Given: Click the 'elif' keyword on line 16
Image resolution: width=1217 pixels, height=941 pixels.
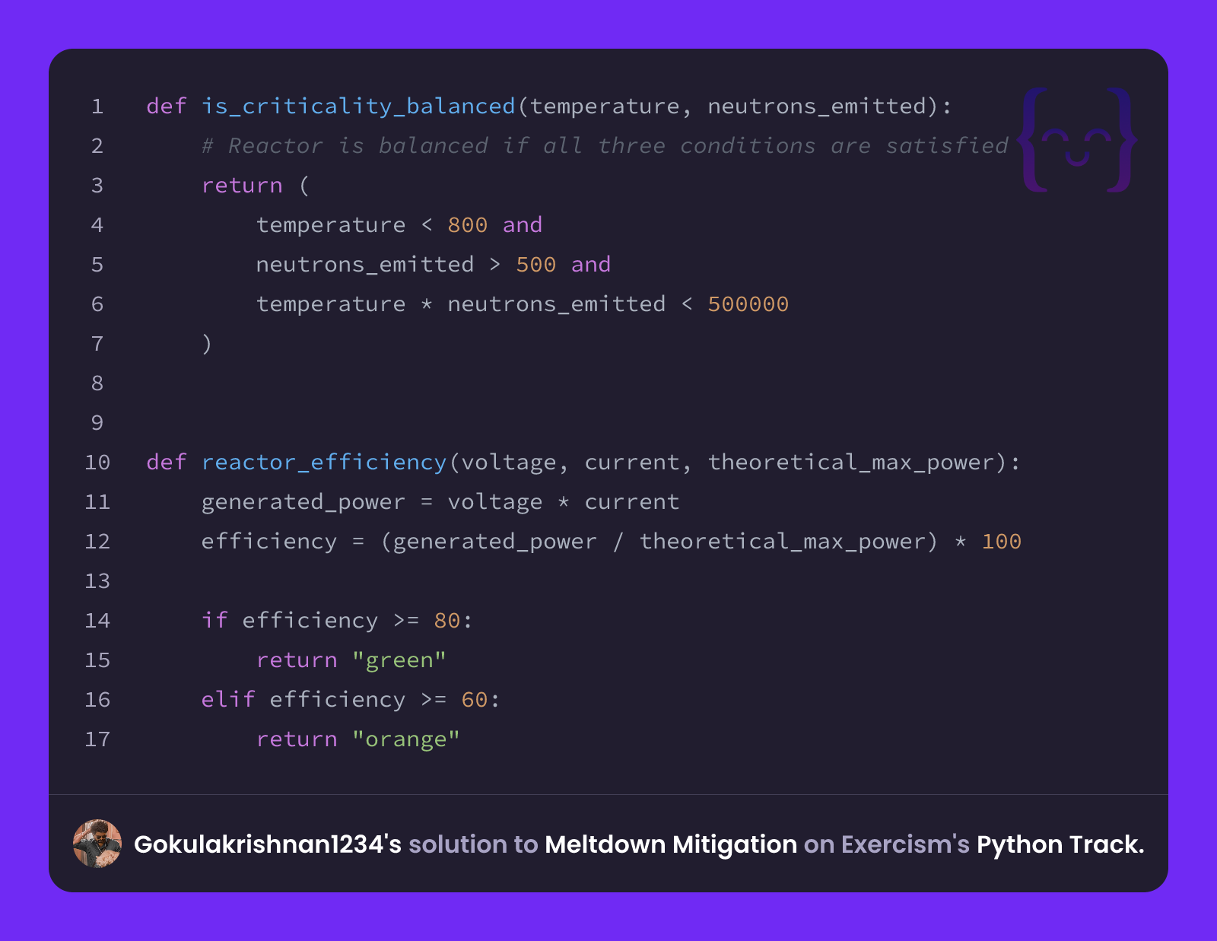Looking at the screenshot, I should (228, 699).
